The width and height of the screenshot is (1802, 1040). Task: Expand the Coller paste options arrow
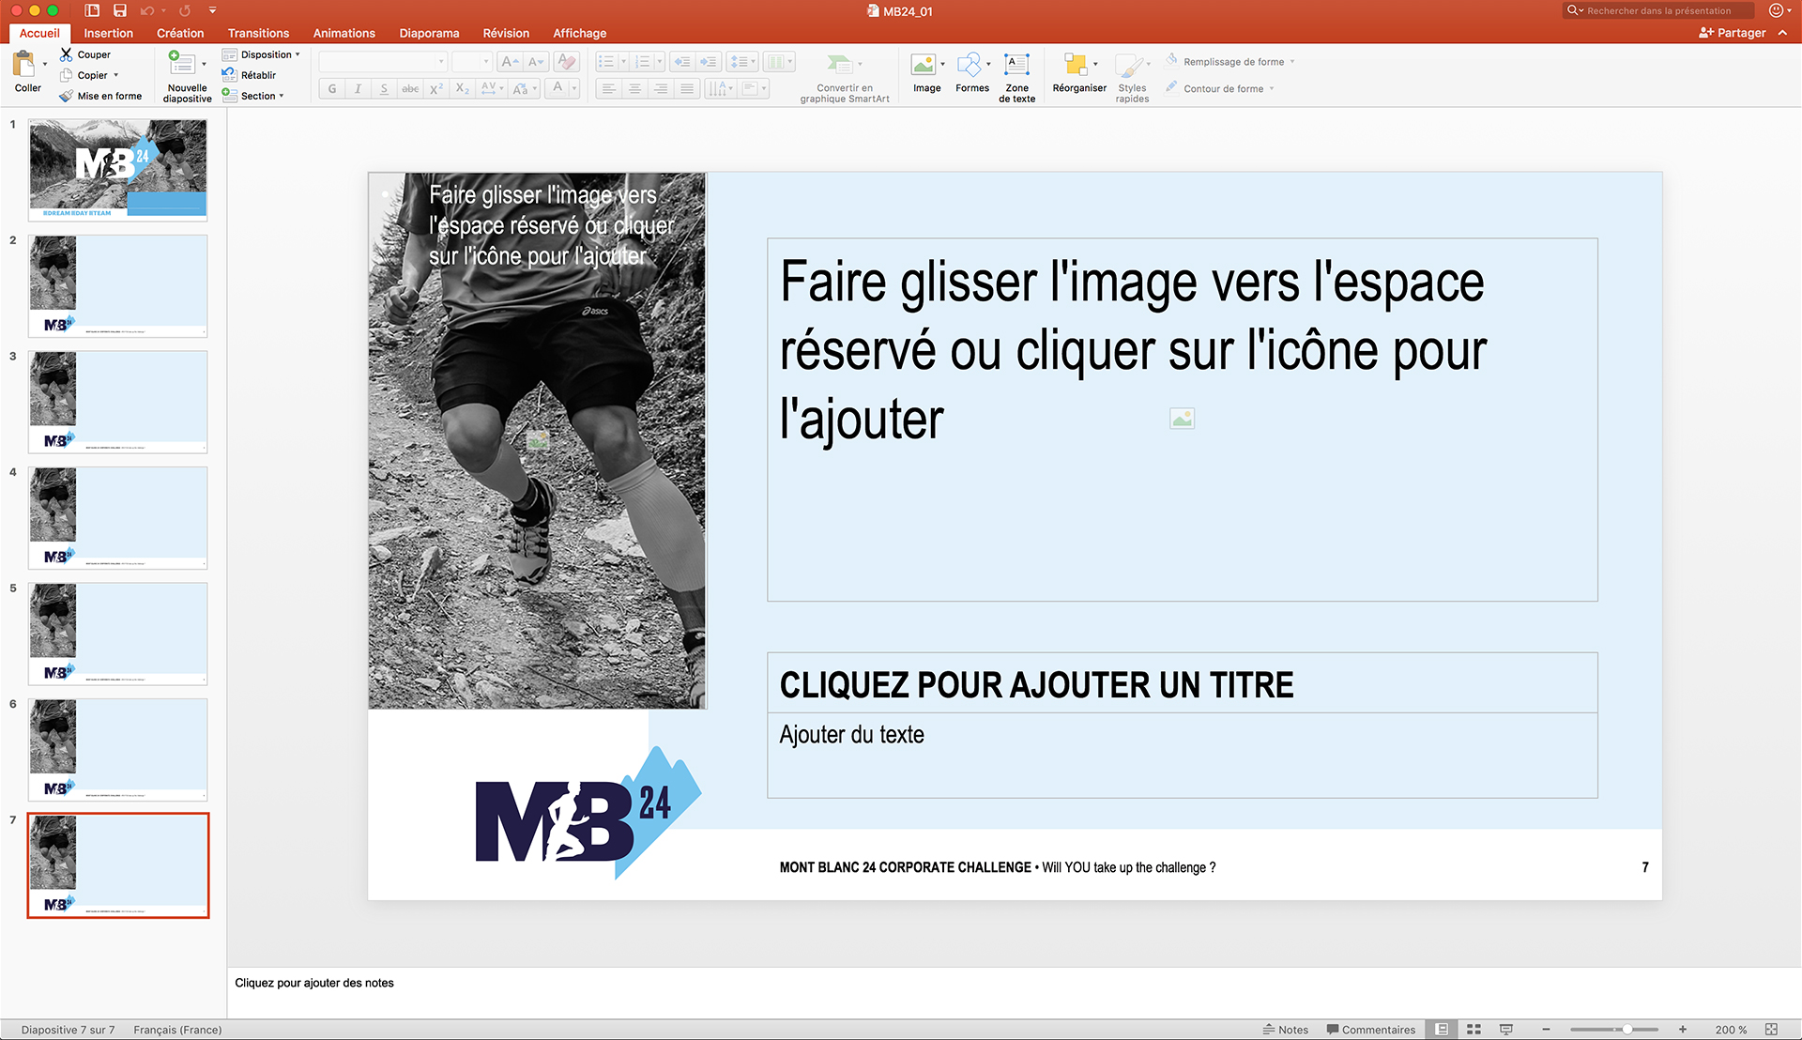(45, 65)
